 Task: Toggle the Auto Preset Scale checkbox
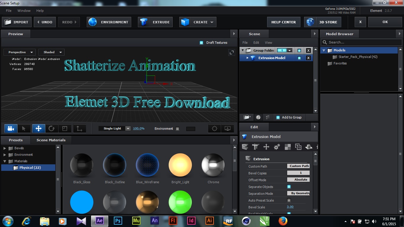coord(289,200)
